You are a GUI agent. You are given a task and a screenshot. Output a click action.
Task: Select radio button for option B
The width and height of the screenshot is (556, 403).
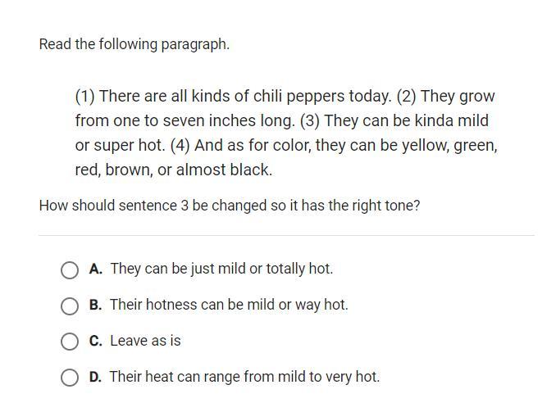pos(70,306)
